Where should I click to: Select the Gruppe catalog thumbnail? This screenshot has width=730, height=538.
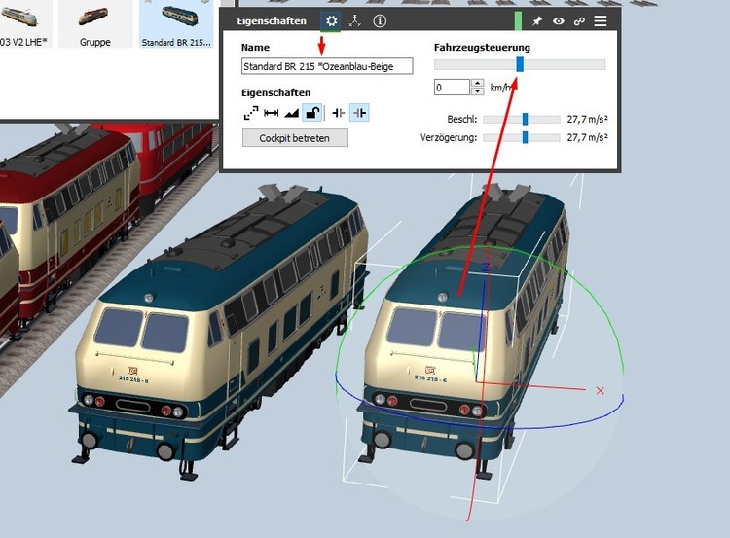point(95,23)
